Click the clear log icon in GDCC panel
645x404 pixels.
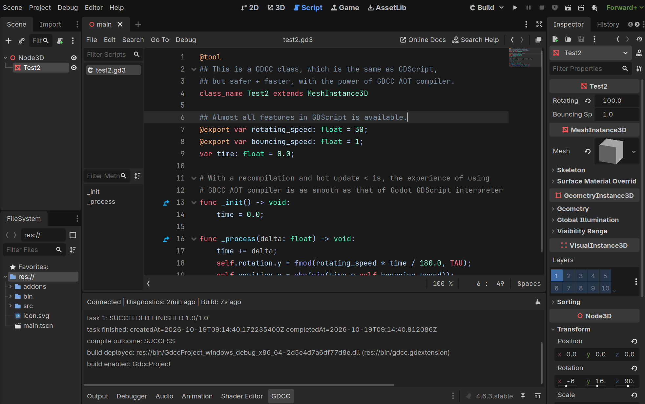click(x=538, y=302)
